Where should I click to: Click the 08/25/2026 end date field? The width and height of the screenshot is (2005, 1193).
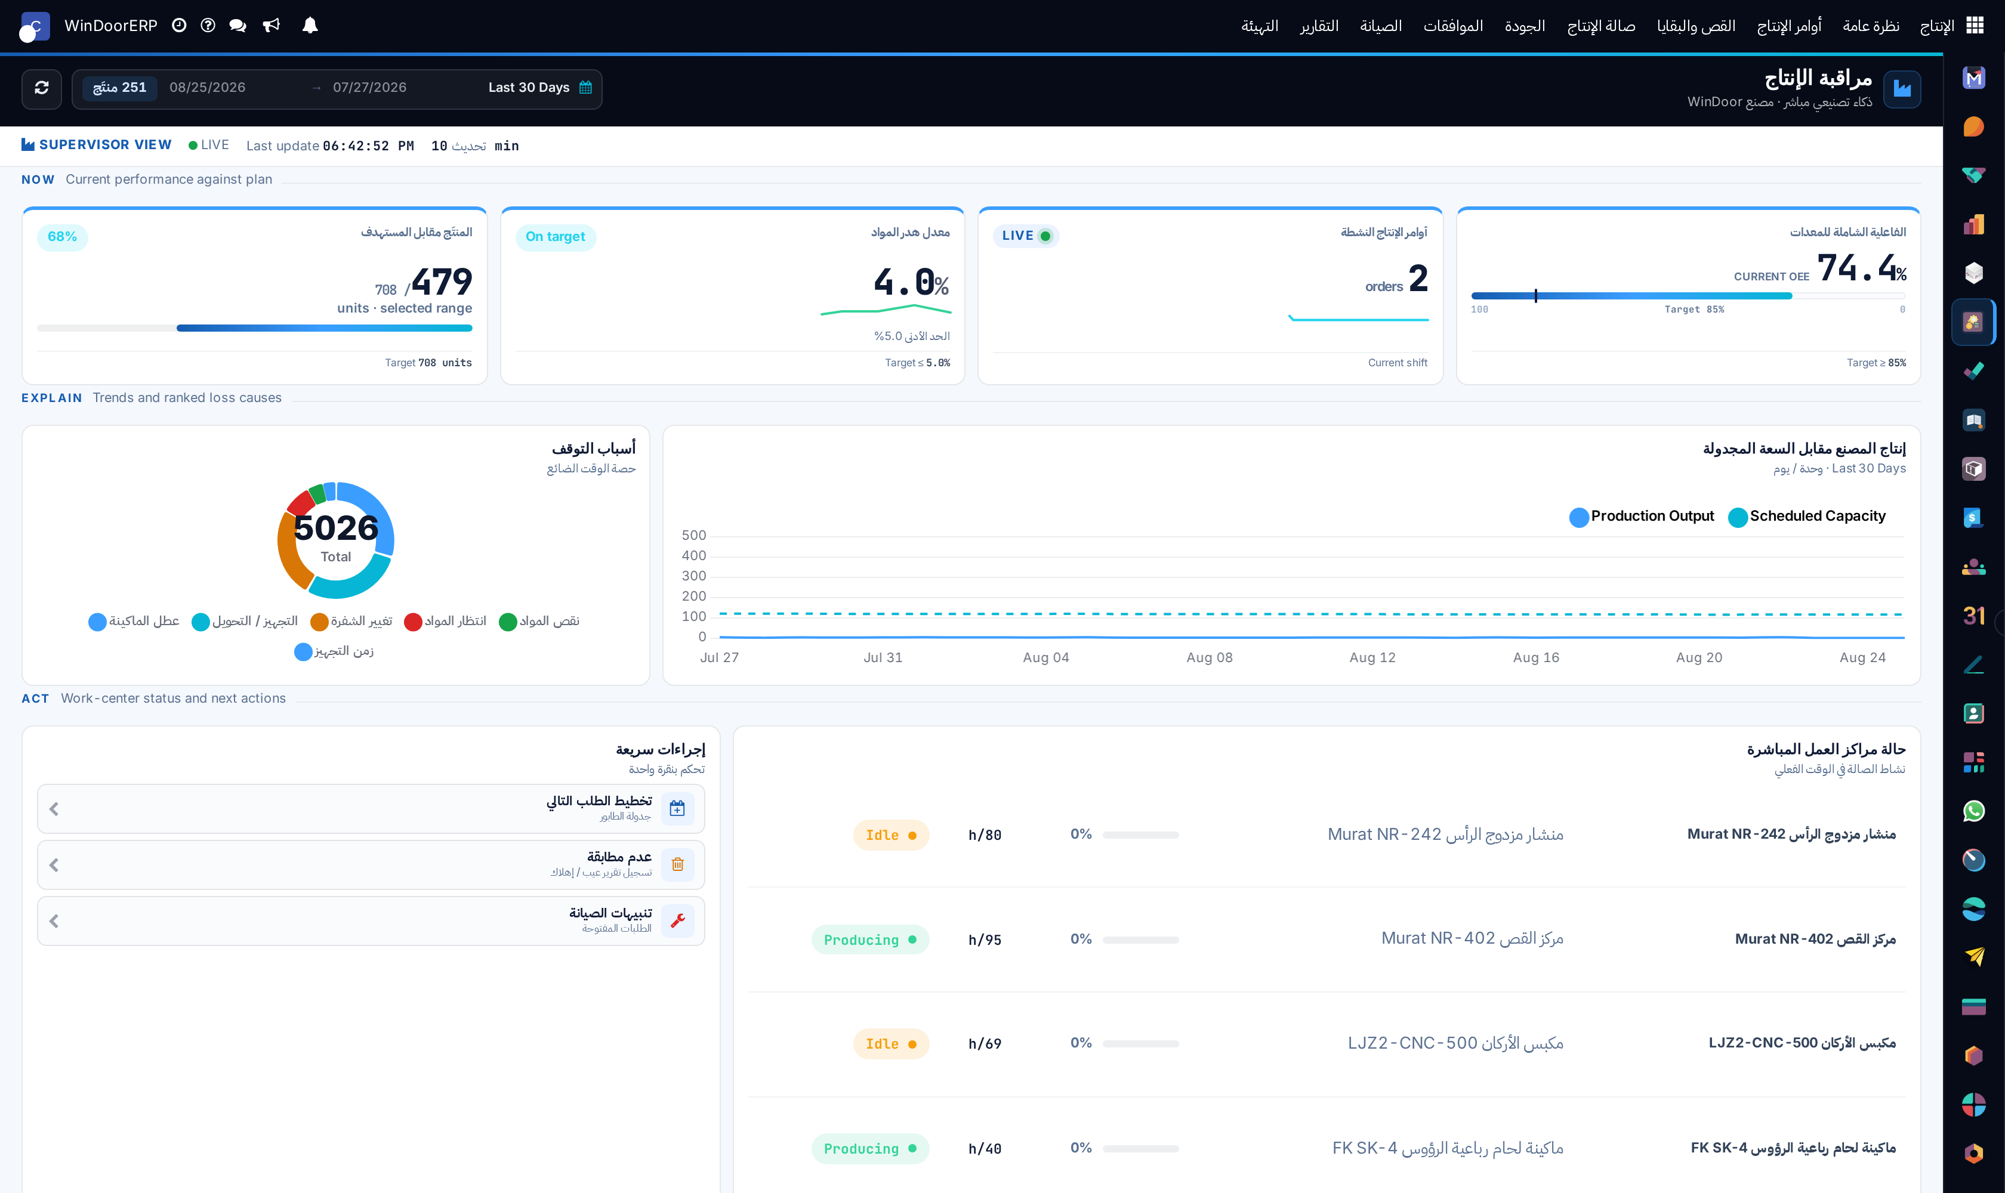[x=208, y=88]
